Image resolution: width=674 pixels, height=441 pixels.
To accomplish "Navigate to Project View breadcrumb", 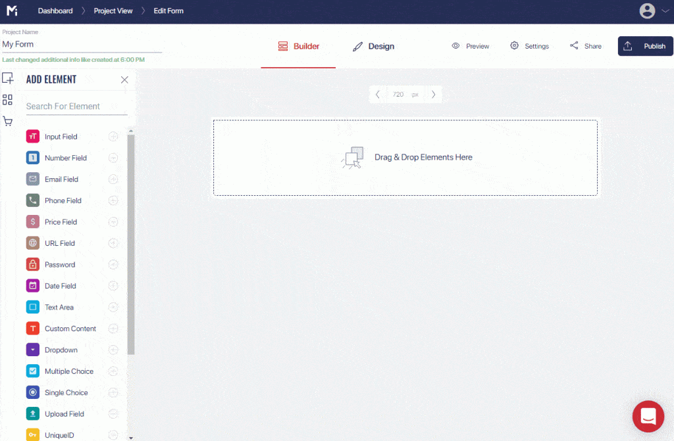I will 113,11.
